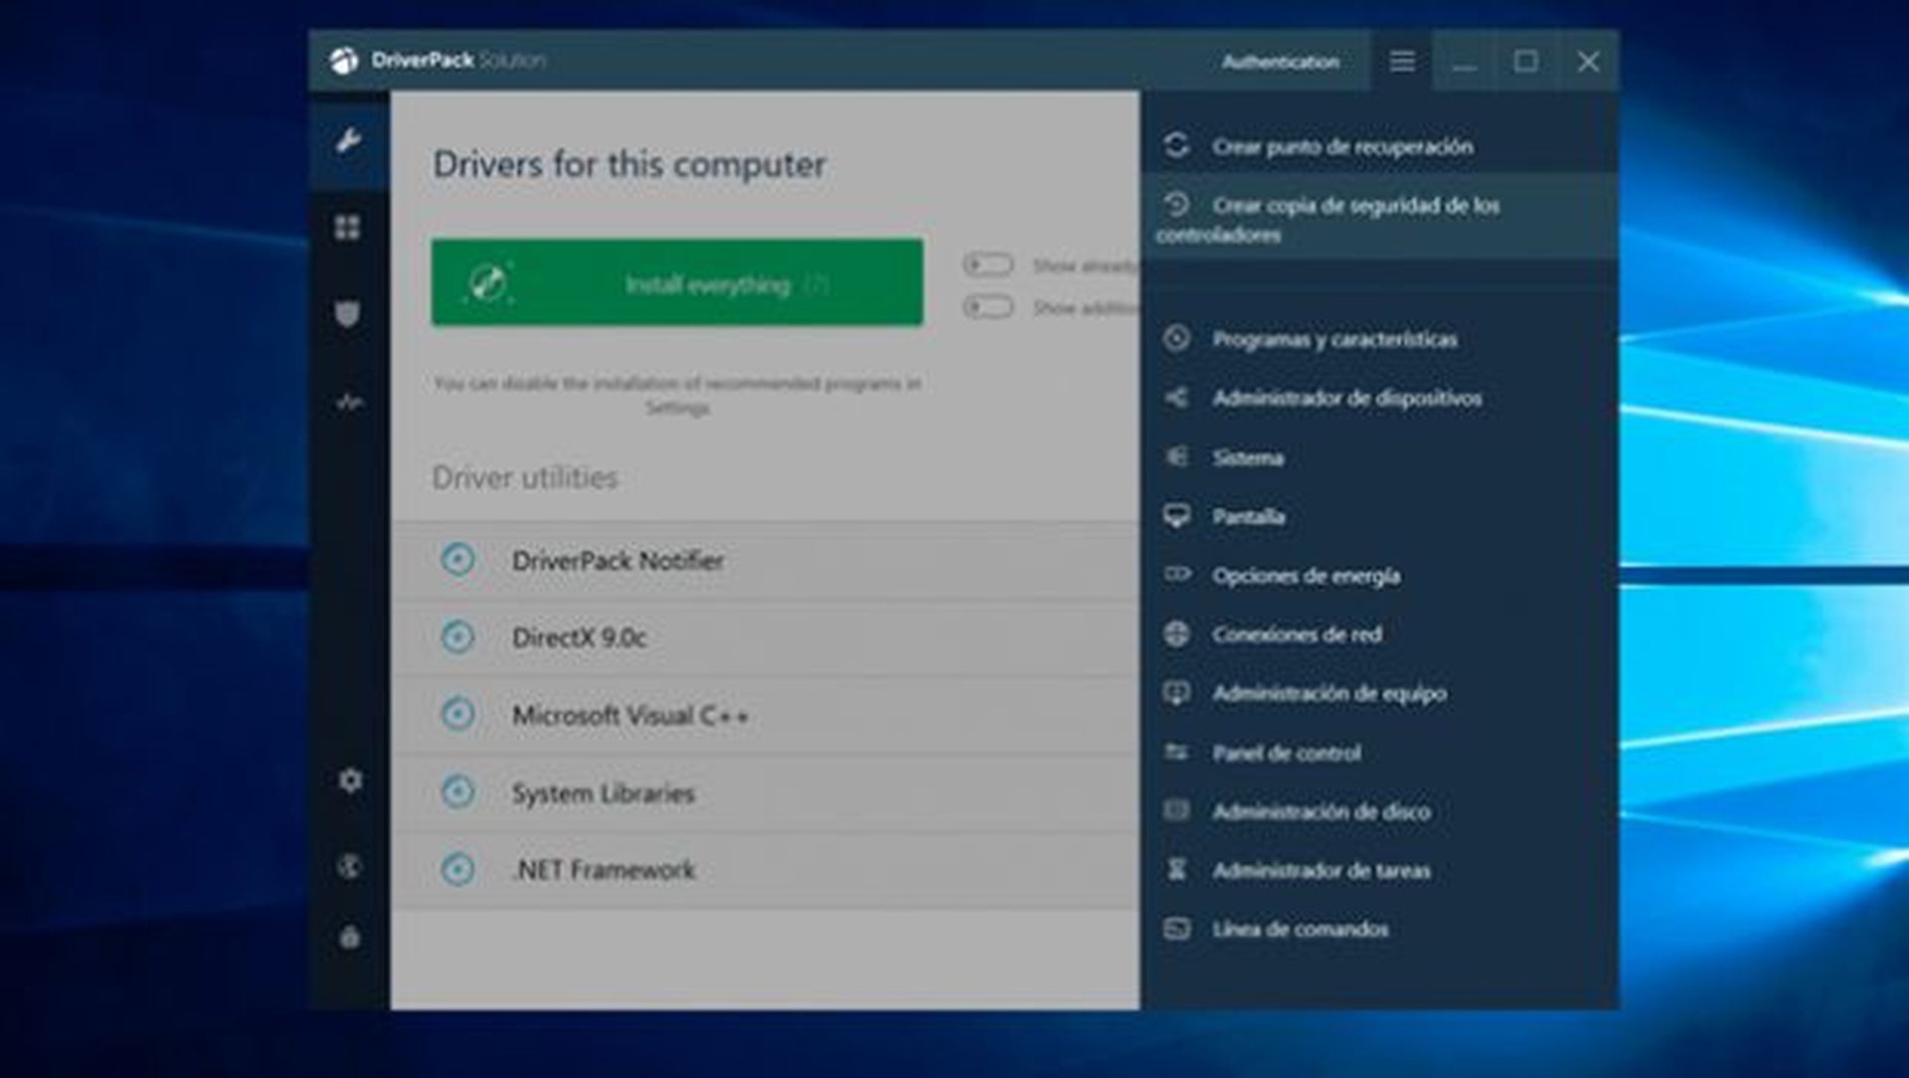Viewport: 1909px width, 1078px height.
Task: Open the hamburger menu icon
Action: (x=1402, y=62)
